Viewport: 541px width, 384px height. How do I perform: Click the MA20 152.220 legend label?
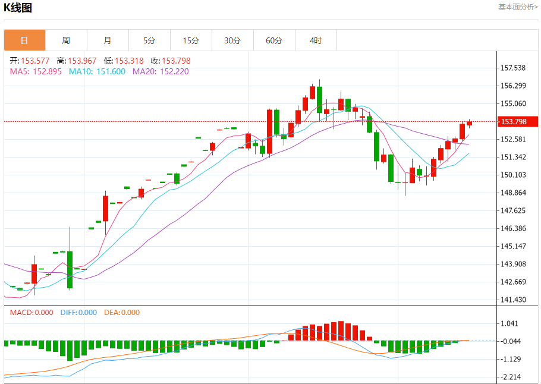click(x=161, y=71)
